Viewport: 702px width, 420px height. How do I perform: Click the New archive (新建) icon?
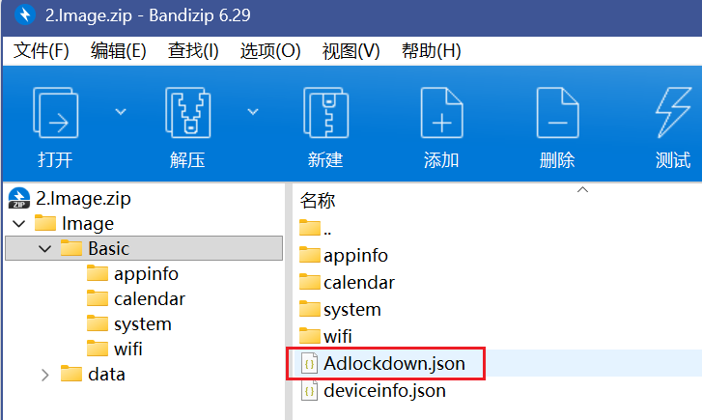click(x=325, y=114)
